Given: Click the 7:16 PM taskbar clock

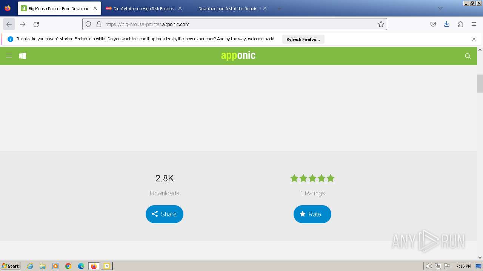Looking at the screenshot, I should (x=464, y=266).
